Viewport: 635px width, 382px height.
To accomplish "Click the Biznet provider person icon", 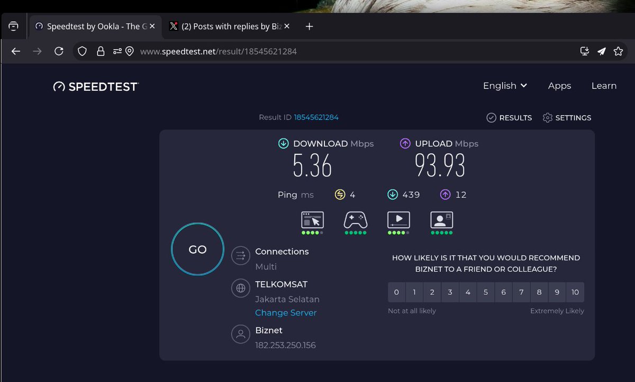I will 241,334.
